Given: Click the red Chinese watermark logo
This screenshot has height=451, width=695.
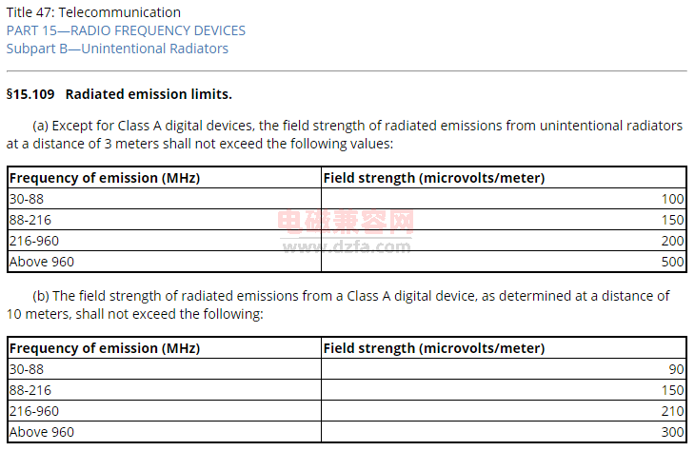Looking at the screenshot, I should pos(347,222).
